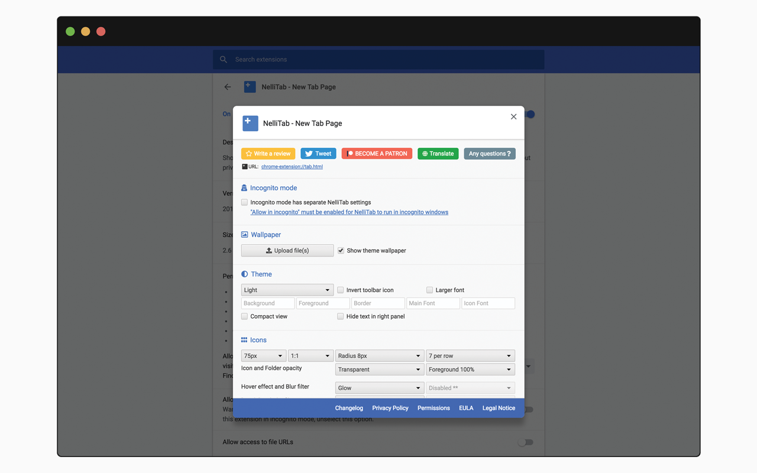Click the Background color field
The width and height of the screenshot is (757, 473).
click(x=268, y=303)
